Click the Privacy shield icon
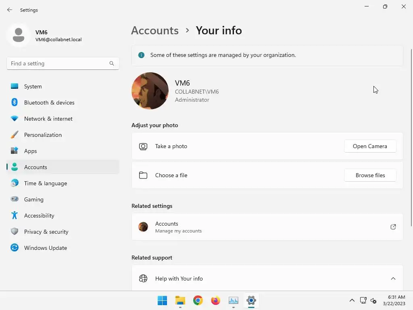 (x=15, y=231)
